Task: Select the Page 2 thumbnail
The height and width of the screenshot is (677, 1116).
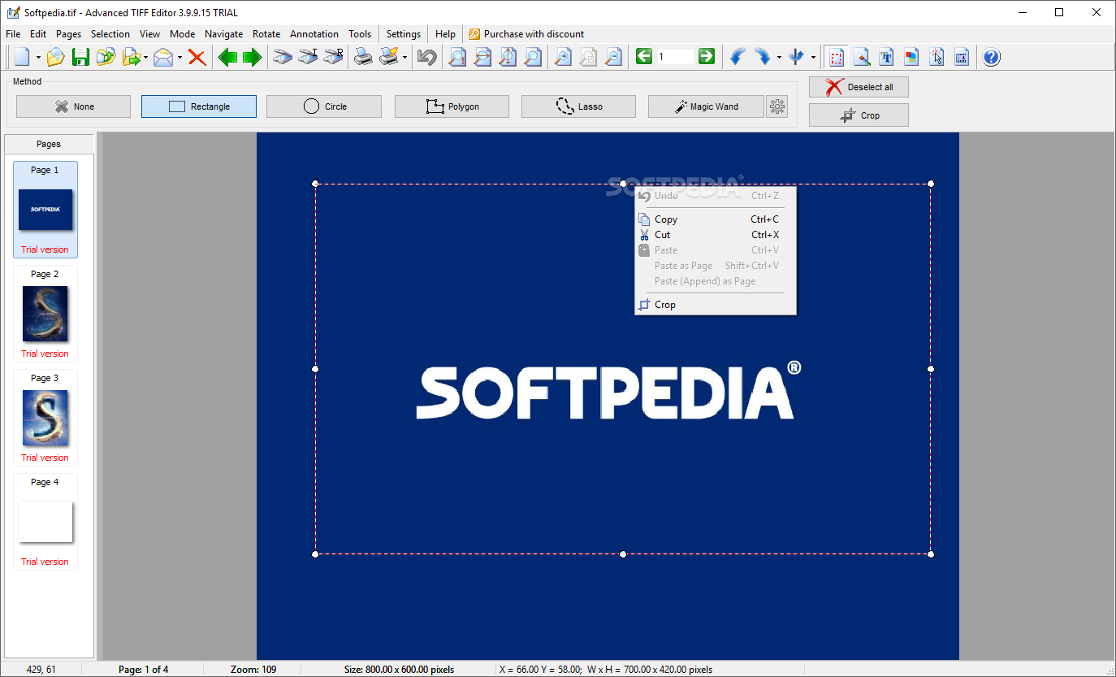Action: pyautogui.click(x=45, y=314)
